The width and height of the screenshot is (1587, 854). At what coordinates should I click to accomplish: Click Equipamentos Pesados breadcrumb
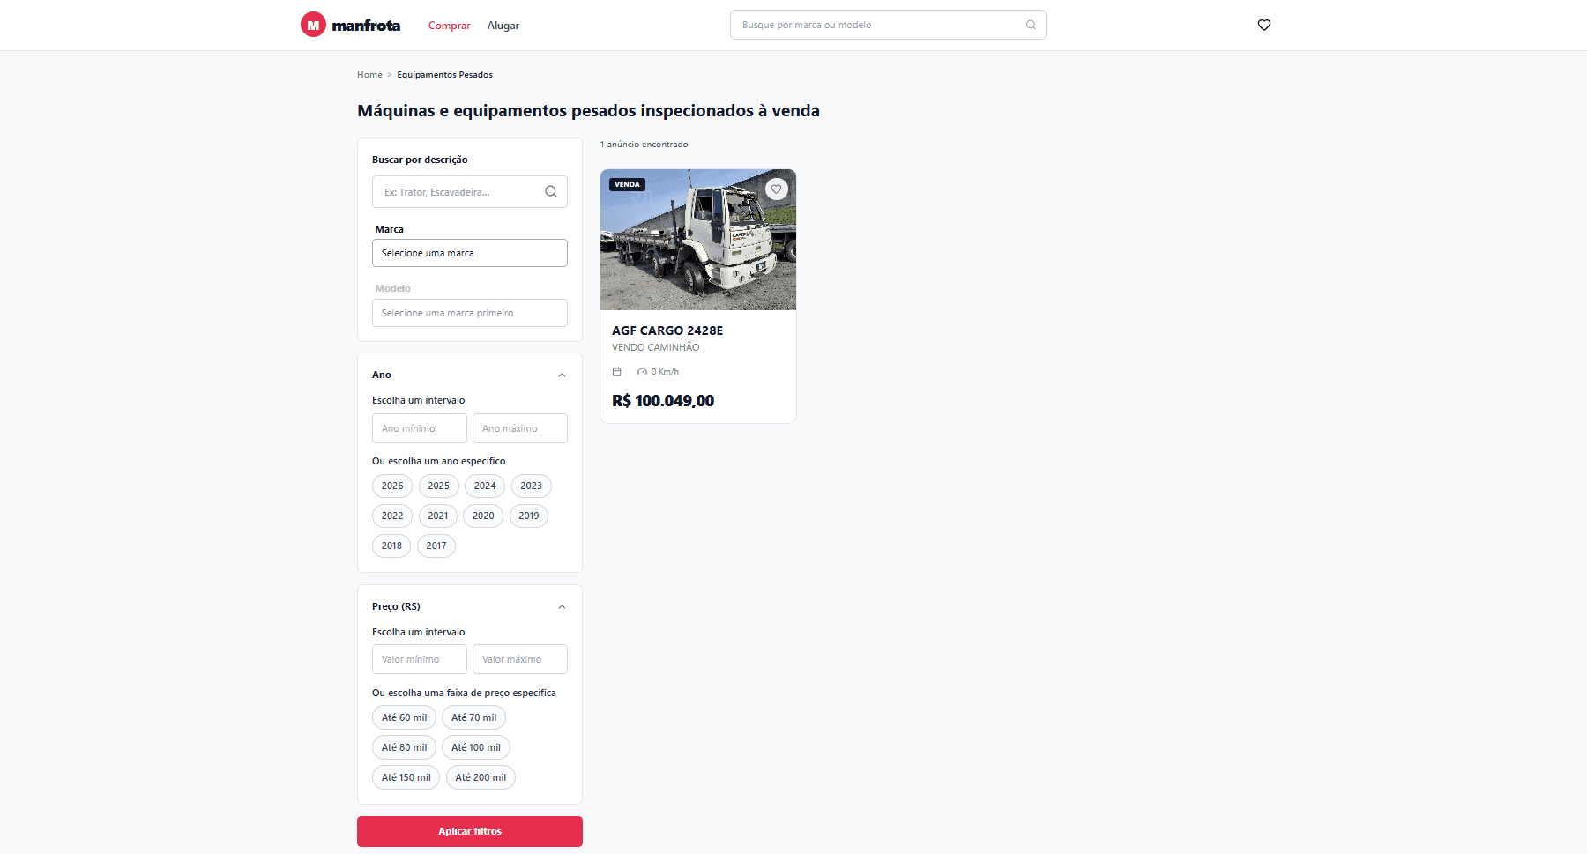pos(444,75)
